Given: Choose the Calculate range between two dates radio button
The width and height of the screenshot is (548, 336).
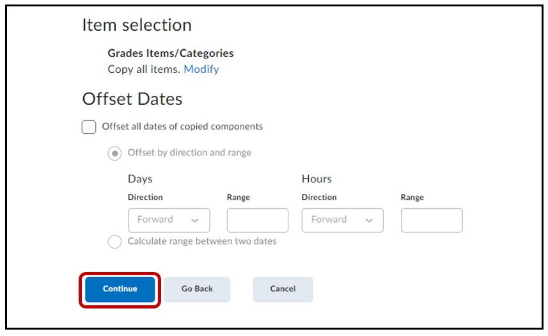Looking at the screenshot, I should (114, 242).
